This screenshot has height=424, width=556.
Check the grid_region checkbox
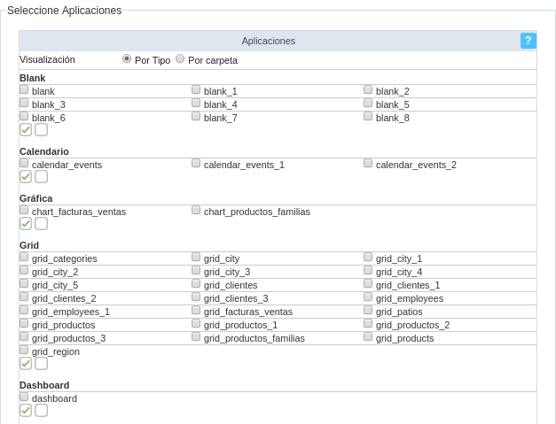(x=24, y=350)
